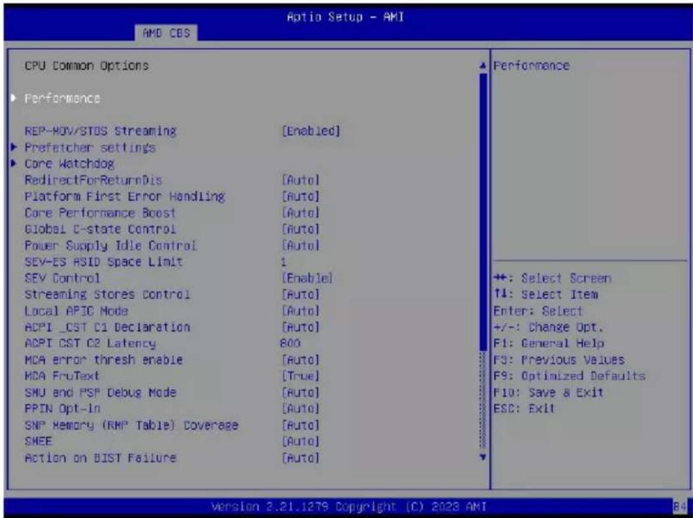Click scrollbar up arrow

point(483,66)
